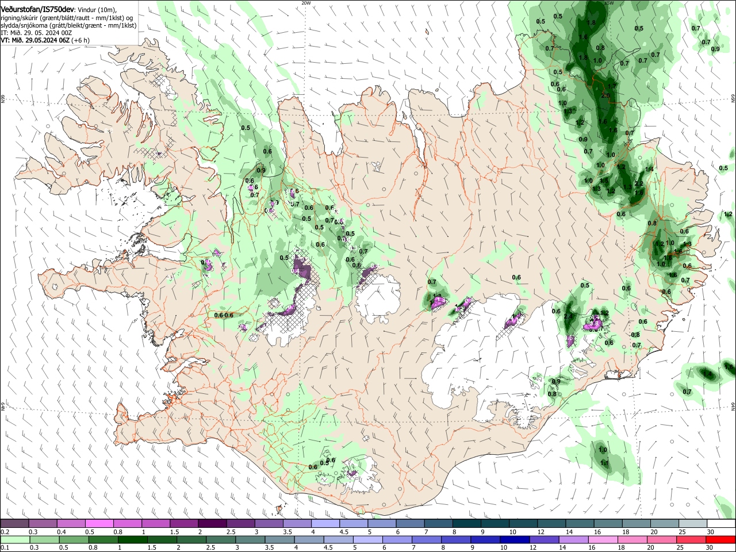This screenshot has width=736, height=552.
Task: Click the '66N' latitude label on the left edge
Action: [3, 99]
